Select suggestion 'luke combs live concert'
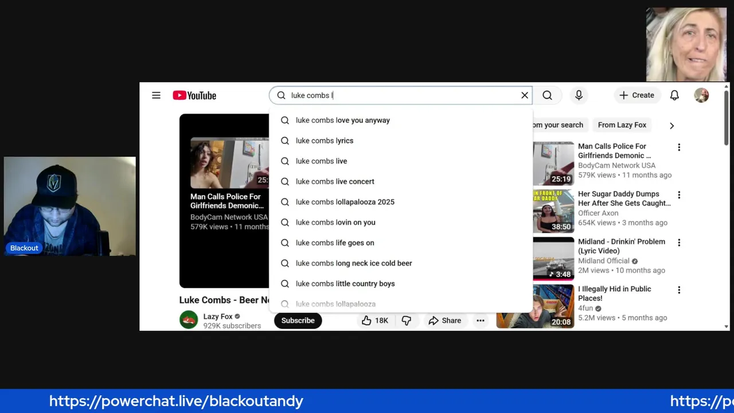Image resolution: width=734 pixels, height=413 pixels. point(401,181)
